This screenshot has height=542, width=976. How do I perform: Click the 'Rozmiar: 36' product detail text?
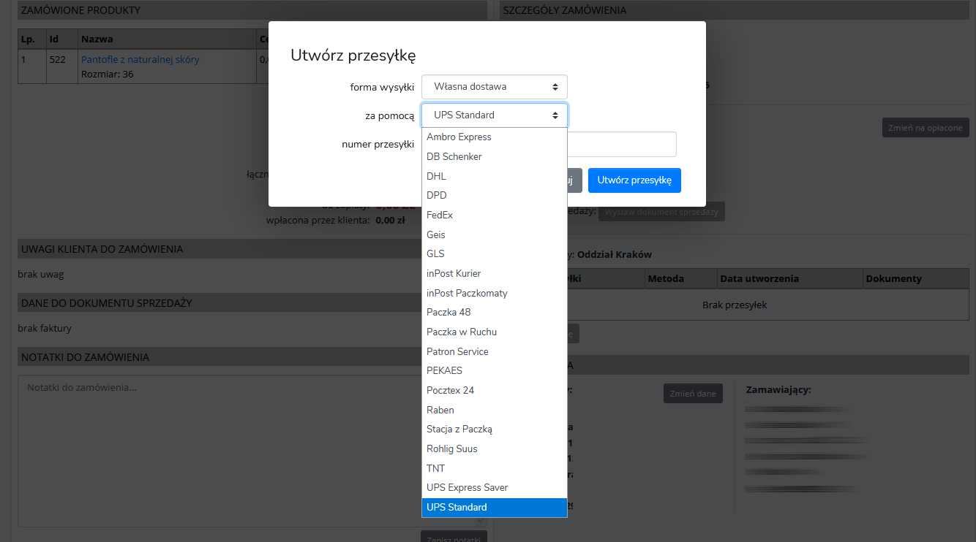pos(108,74)
